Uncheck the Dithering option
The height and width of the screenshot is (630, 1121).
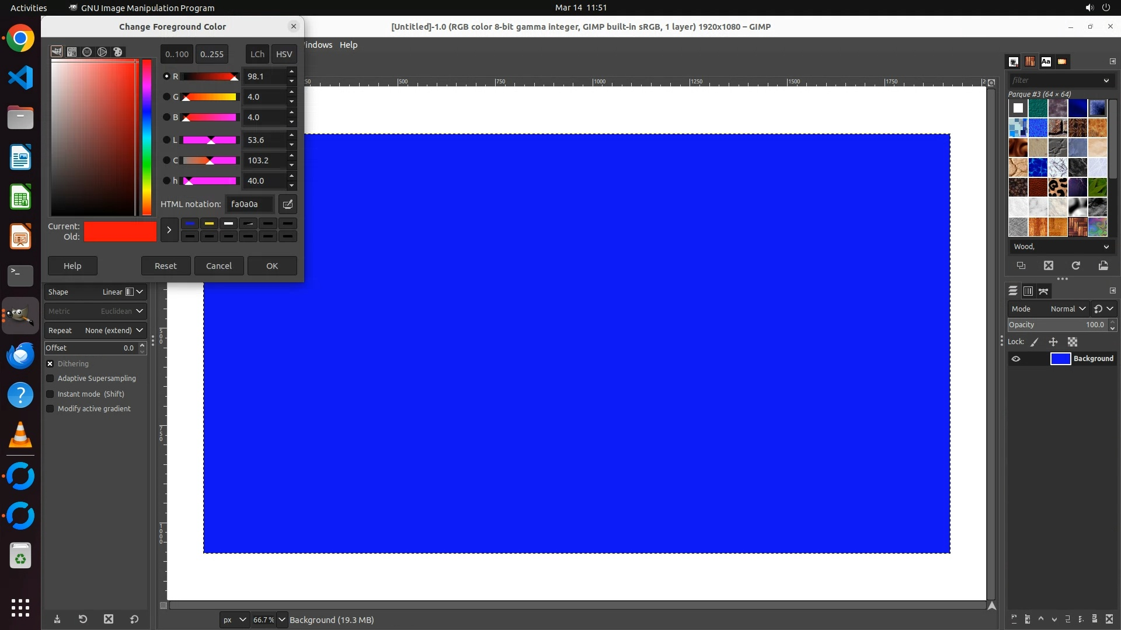(50, 363)
